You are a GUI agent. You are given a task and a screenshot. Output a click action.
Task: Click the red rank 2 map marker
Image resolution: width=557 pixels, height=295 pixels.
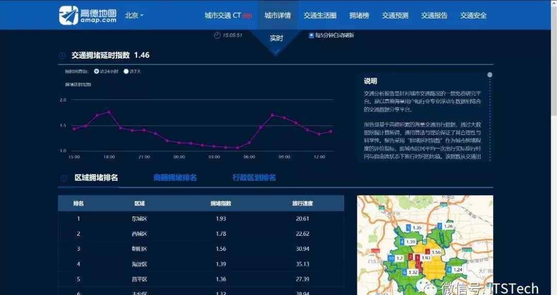[x=411, y=257]
